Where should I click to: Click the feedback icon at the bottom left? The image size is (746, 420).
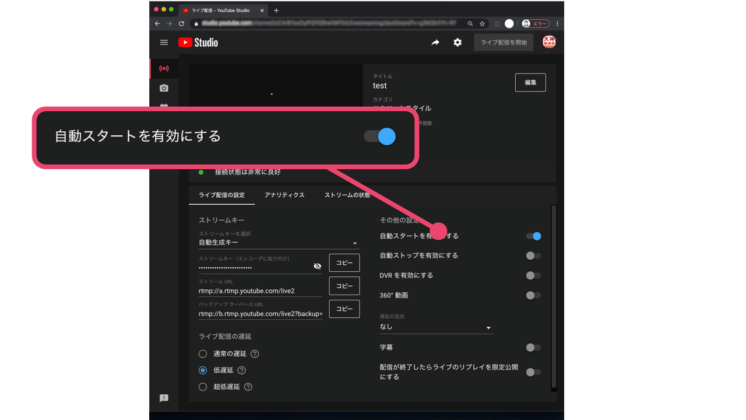point(164,398)
